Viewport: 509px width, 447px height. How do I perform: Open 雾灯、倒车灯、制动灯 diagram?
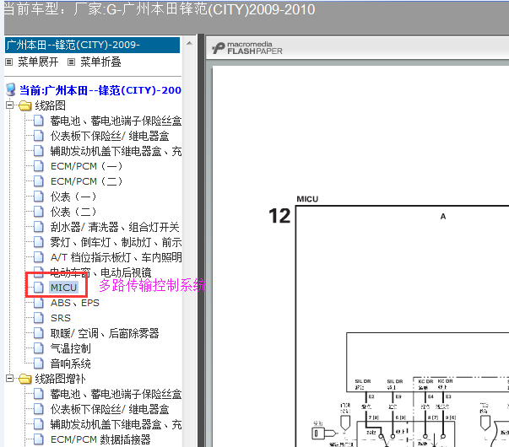[x=116, y=242]
